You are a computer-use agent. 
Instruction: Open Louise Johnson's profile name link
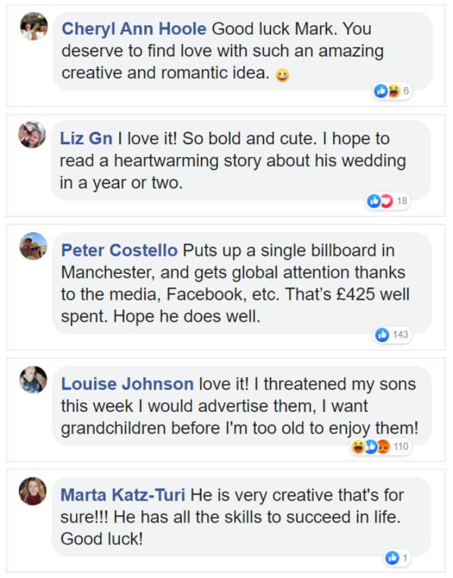127,384
